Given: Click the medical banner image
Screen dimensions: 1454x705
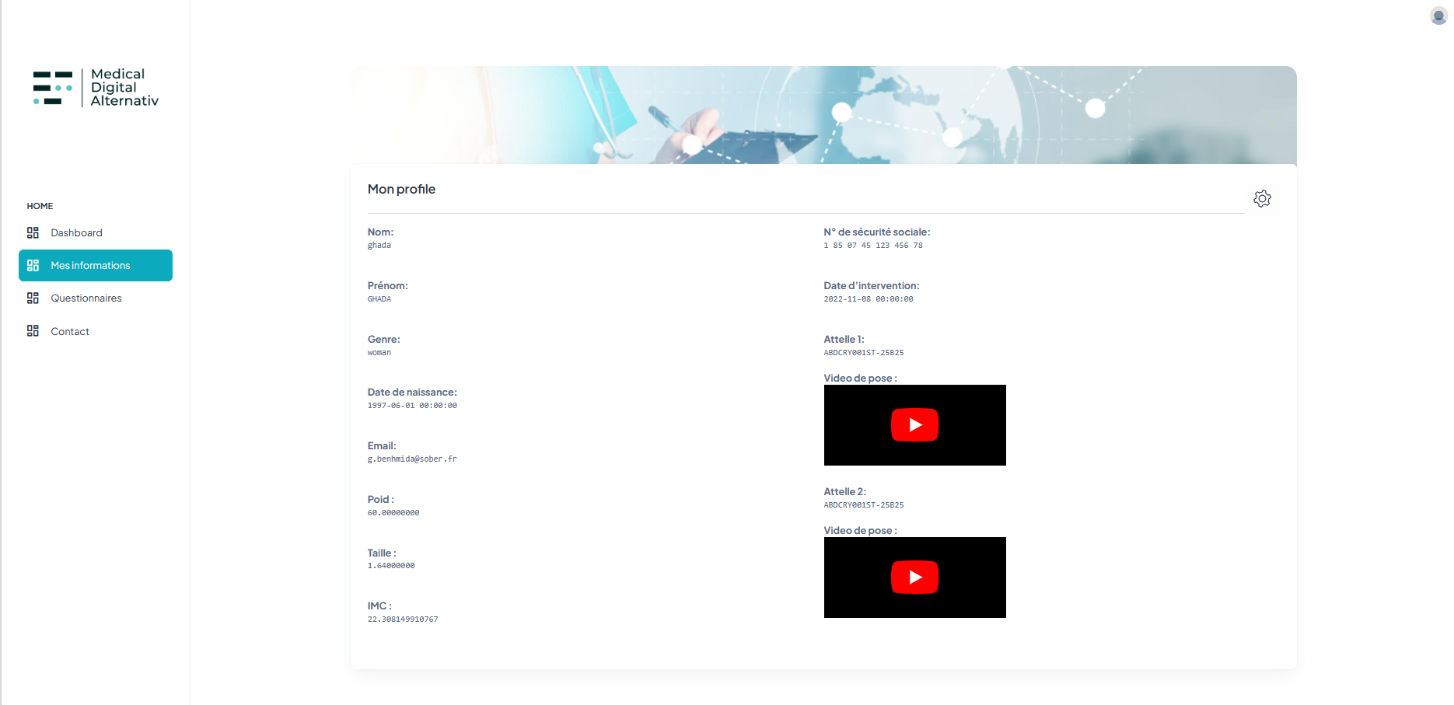Looking at the screenshot, I should 823,115.
